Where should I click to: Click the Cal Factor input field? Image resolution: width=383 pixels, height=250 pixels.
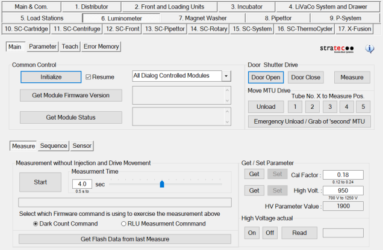pyautogui.click(x=342, y=174)
